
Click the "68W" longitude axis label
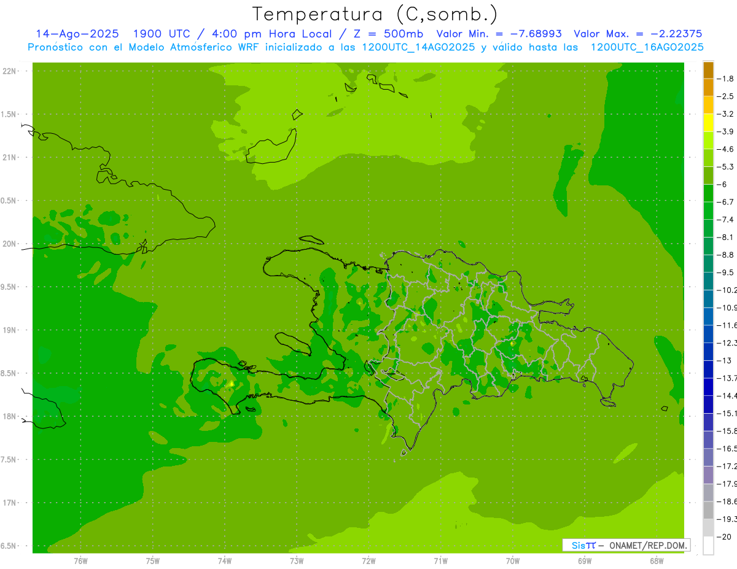[x=657, y=562]
